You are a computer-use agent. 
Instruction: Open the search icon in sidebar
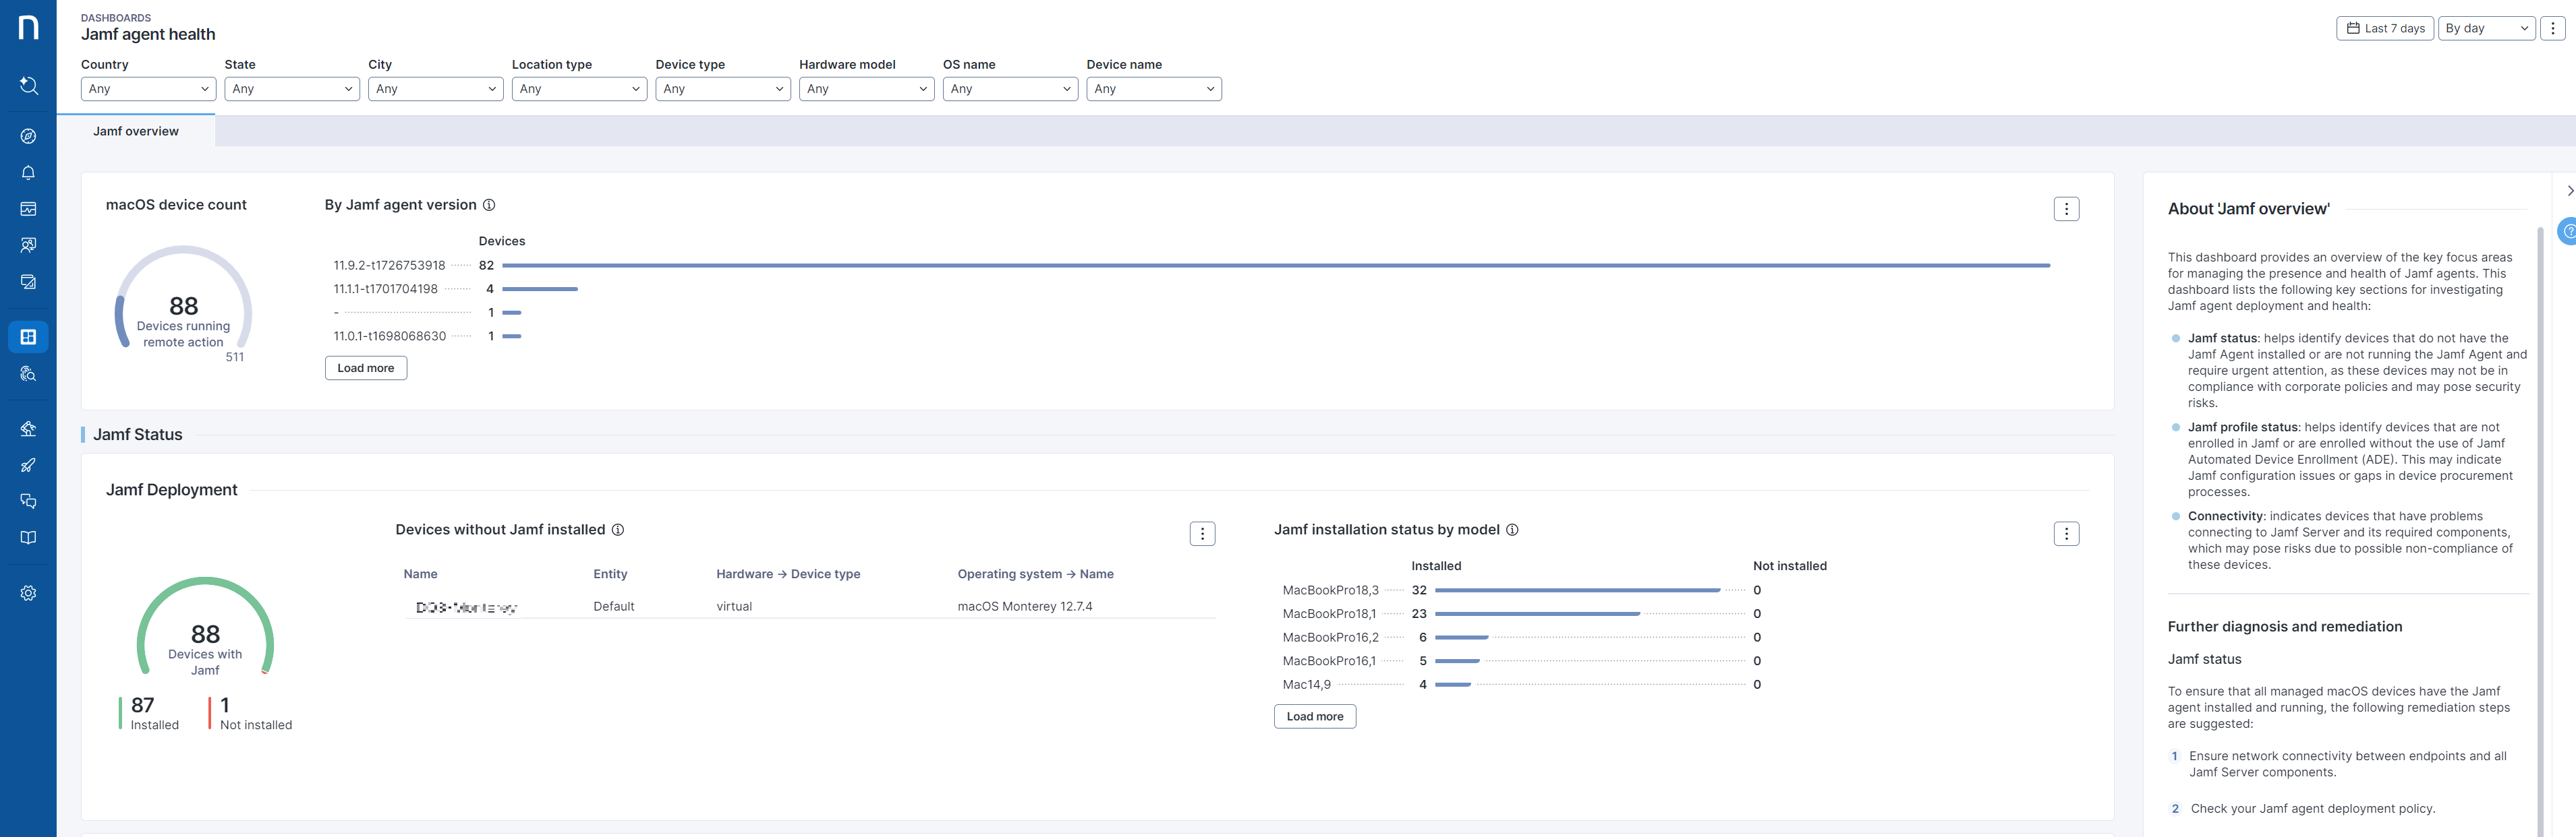(x=28, y=86)
